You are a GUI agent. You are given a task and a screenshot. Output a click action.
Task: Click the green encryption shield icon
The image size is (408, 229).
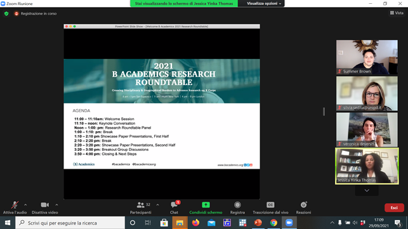[x=6, y=13]
